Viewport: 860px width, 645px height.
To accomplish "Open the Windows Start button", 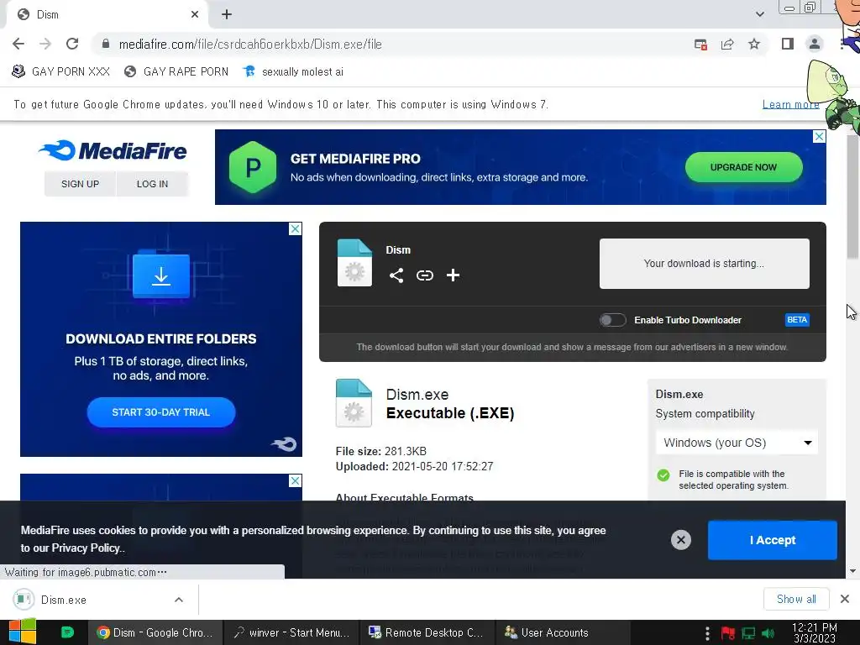I will coord(22,632).
